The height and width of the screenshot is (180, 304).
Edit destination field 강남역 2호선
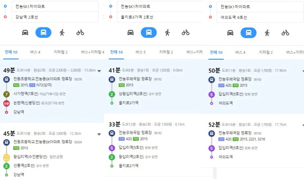(x=55, y=17)
